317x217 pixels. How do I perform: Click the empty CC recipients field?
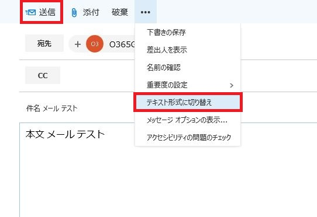[98, 76]
